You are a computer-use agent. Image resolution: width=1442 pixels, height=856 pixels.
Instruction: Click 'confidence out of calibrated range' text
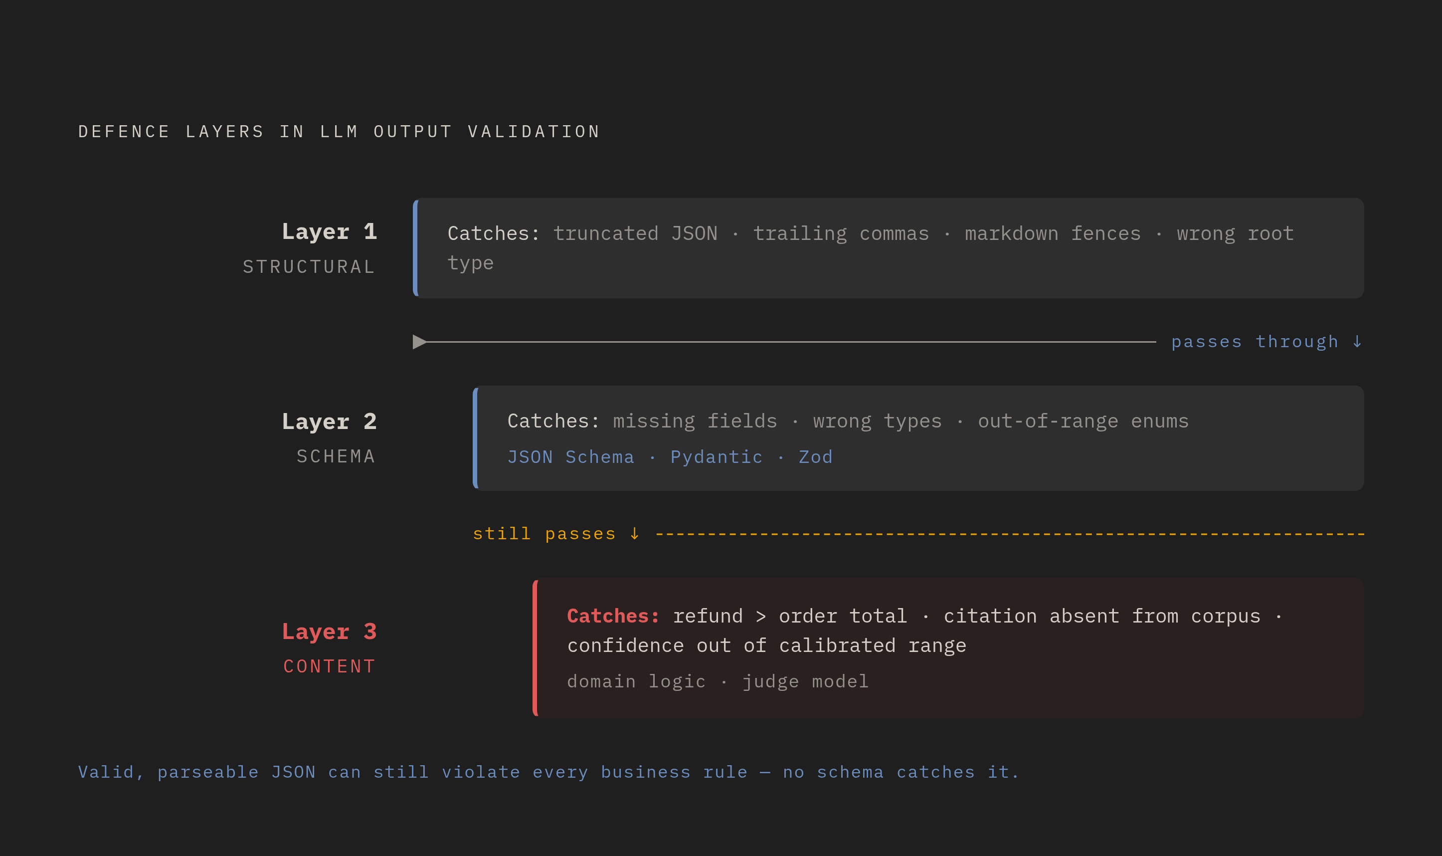[x=767, y=645]
